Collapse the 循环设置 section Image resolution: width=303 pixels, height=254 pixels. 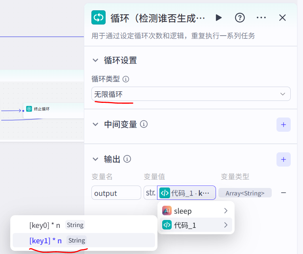(x=95, y=60)
